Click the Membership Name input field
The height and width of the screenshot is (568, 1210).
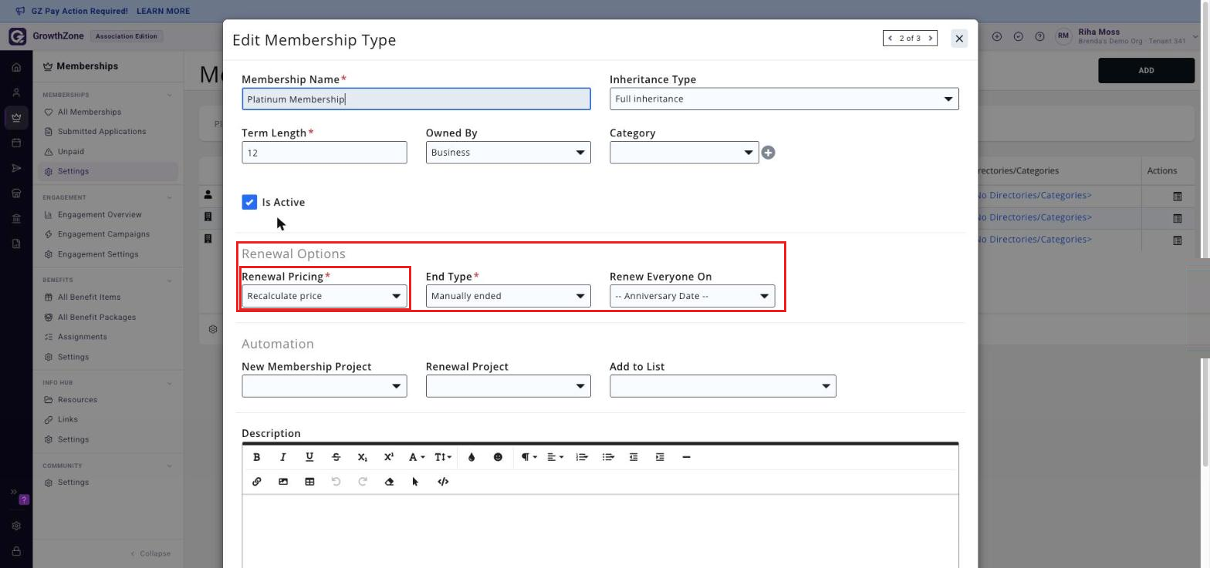tap(416, 99)
